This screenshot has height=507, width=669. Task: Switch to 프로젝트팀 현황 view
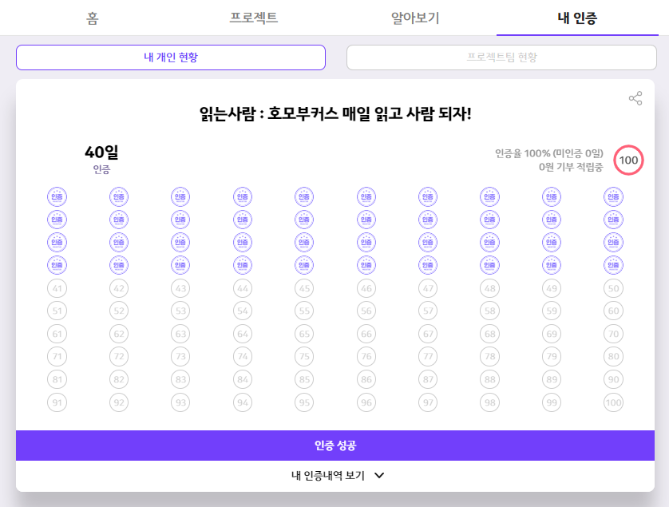[501, 57]
